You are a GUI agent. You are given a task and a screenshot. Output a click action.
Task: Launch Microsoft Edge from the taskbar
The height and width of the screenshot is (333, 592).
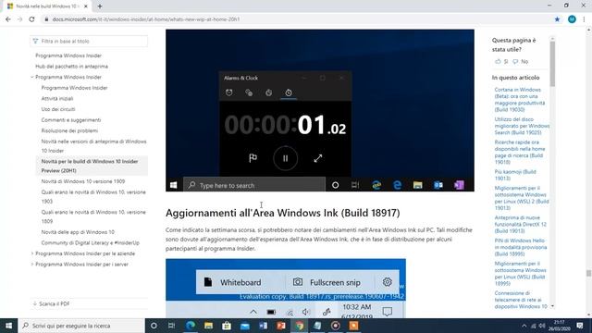point(191,326)
